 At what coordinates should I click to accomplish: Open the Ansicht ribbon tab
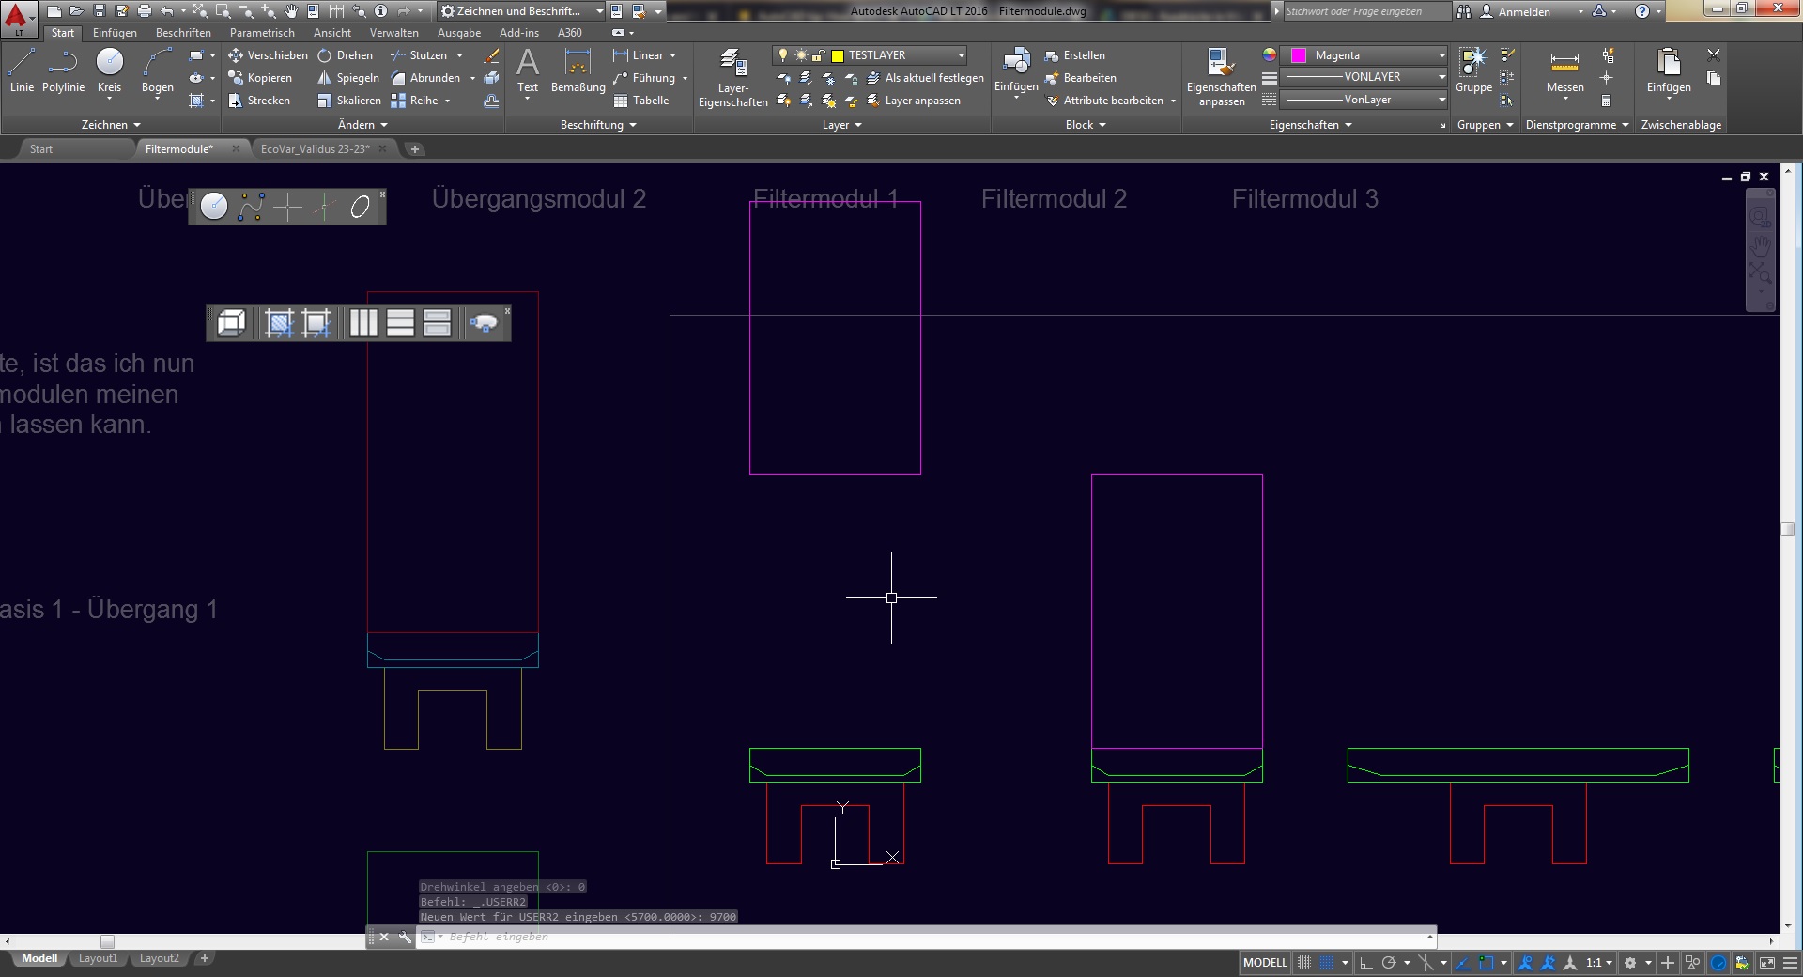click(x=332, y=33)
